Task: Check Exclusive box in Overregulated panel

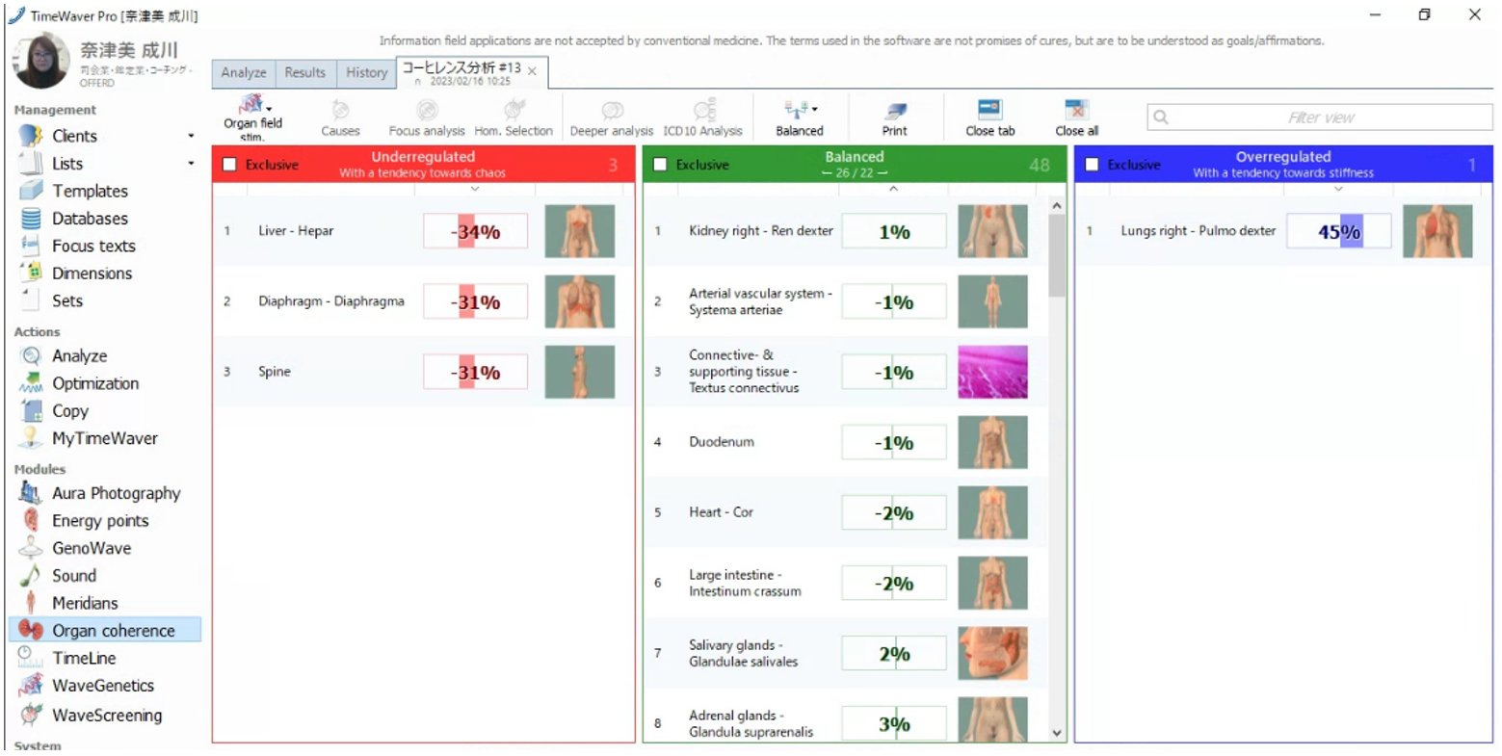Action: click(1092, 165)
